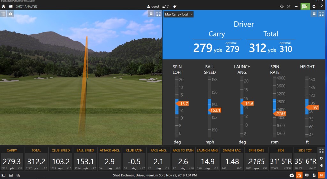Screen dimensions: 327x179
Task: Toggle the green highlighted screen layout button
Action: (305, 6)
